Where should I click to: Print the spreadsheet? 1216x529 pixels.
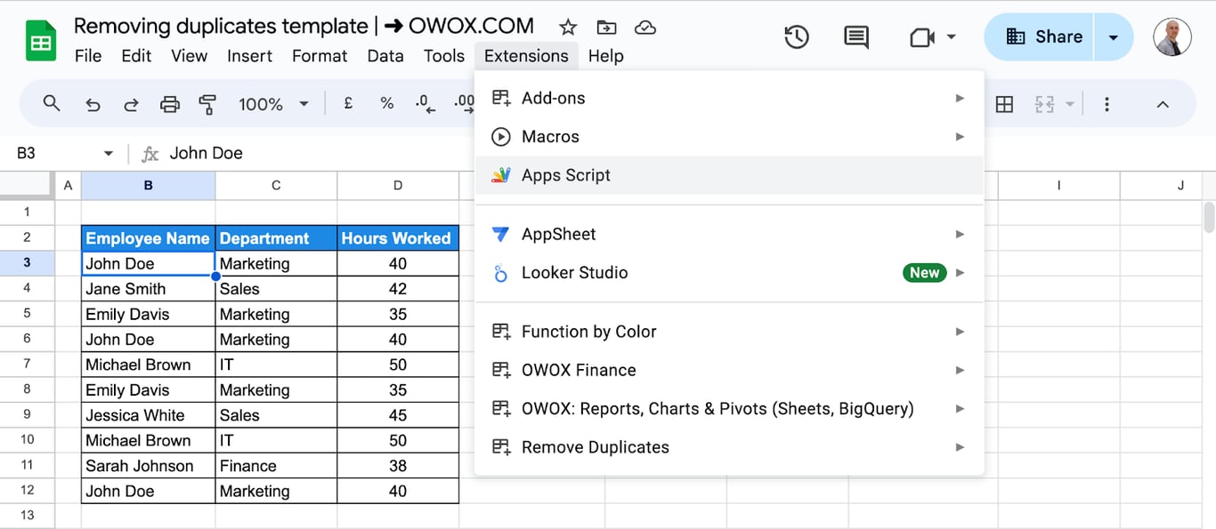pos(169,105)
